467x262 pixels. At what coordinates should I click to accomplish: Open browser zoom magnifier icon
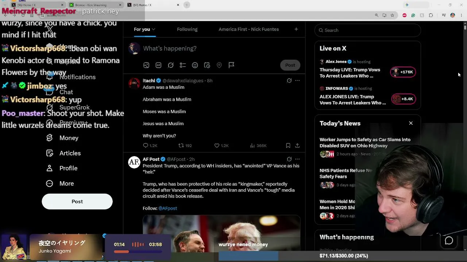click(377, 15)
